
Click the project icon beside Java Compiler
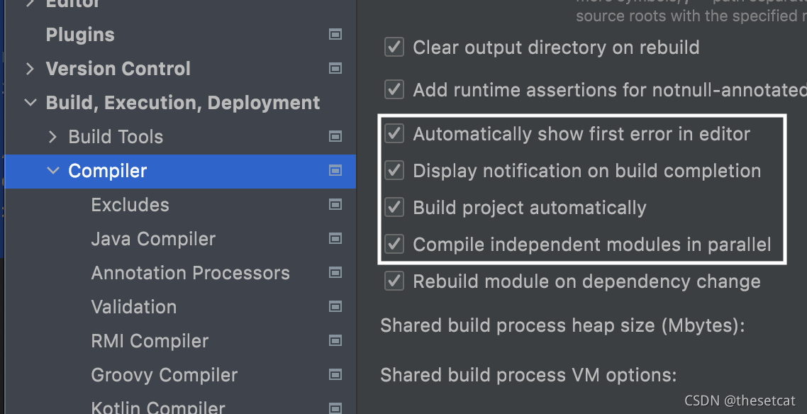pyautogui.click(x=335, y=238)
